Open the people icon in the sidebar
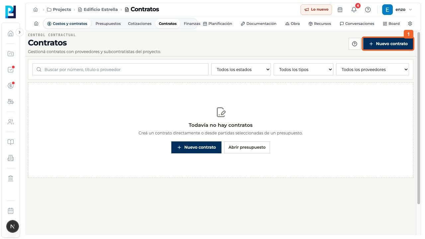The width and height of the screenshot is (425, 239). [11, 122]
